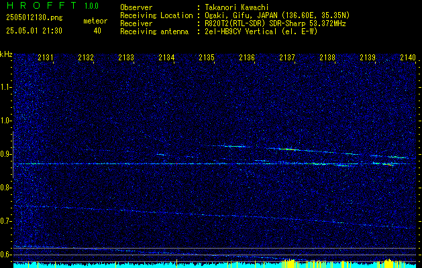Click the 2137 time axis label
Viewport: 422px width, 268px height.
[287, 57]
